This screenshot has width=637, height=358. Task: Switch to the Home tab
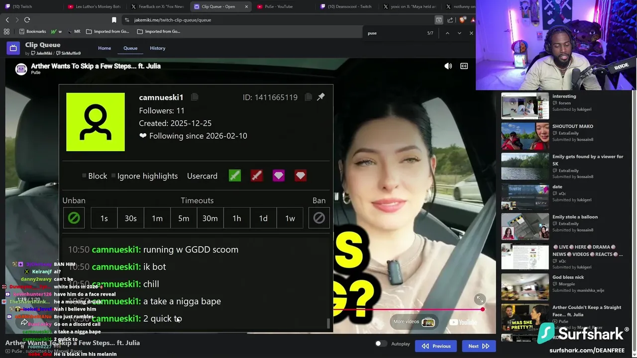click(105, 48)
